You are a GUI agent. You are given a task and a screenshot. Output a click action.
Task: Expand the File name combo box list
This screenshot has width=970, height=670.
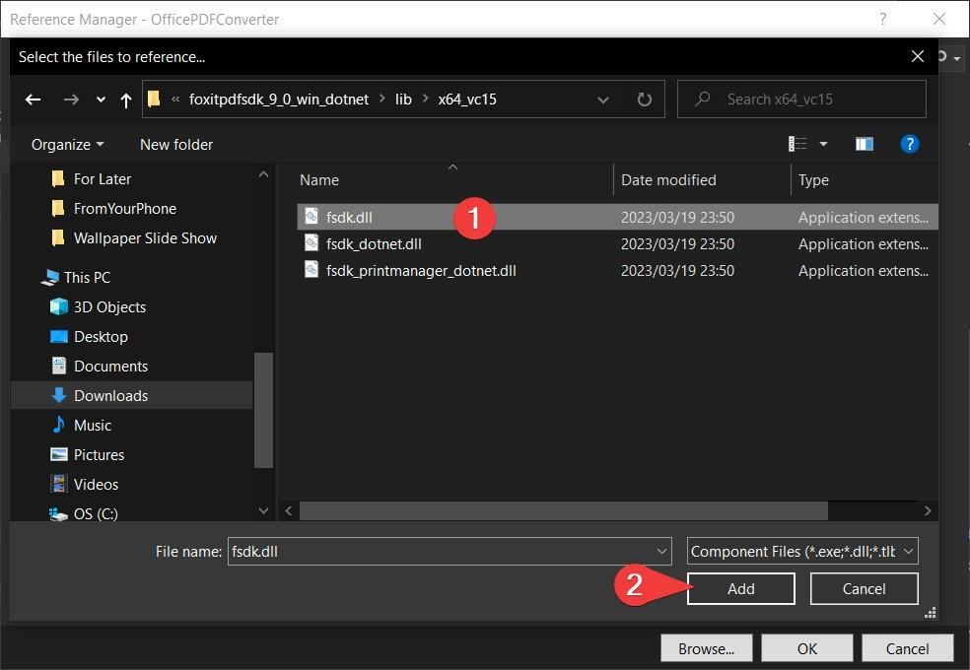click(661, 552)
